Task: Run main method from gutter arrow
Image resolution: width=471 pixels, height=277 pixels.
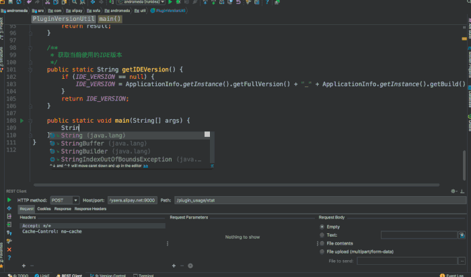Action: (22, 120)
